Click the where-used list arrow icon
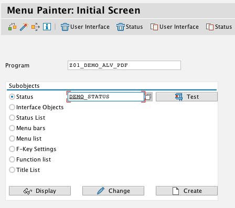 (x=36, y=27)
